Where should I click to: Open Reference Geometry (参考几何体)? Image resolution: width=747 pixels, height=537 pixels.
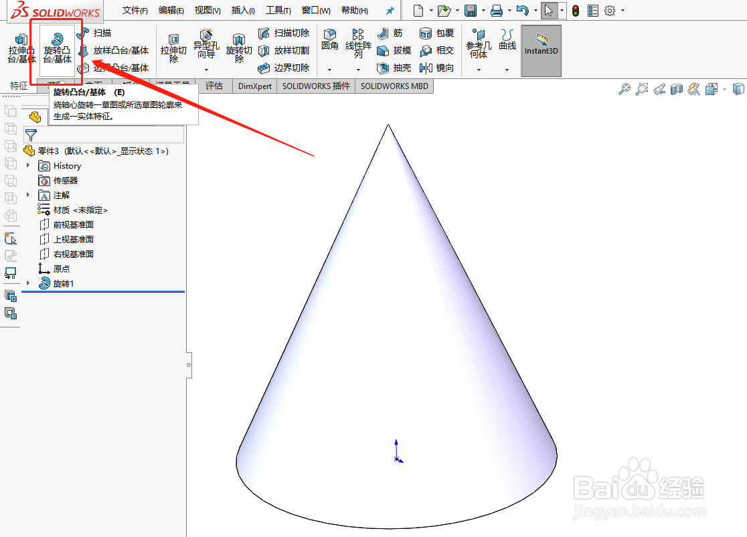pyautogui.click(x=479, y=44)
